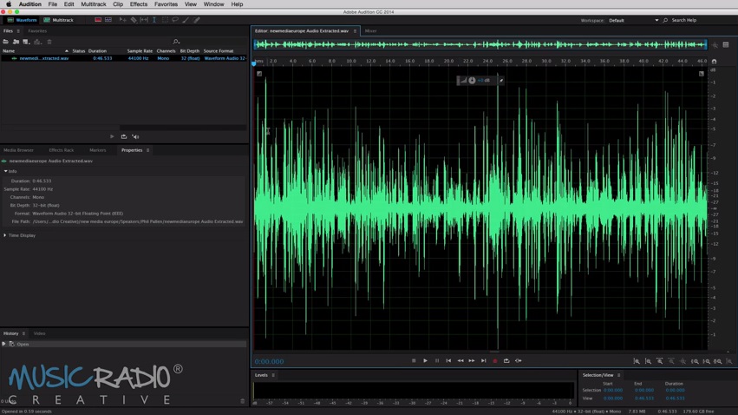Show the spectral frequency display
738x415 pixels.
pos(98,20)
